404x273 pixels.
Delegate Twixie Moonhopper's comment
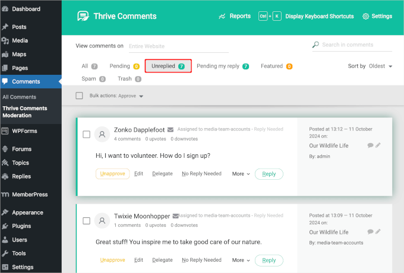tap(162, 260)
